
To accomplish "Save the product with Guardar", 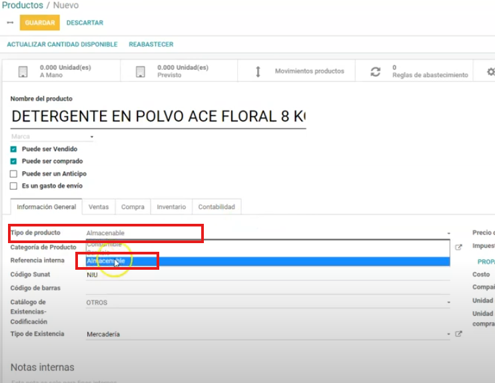I will [40, 23].
